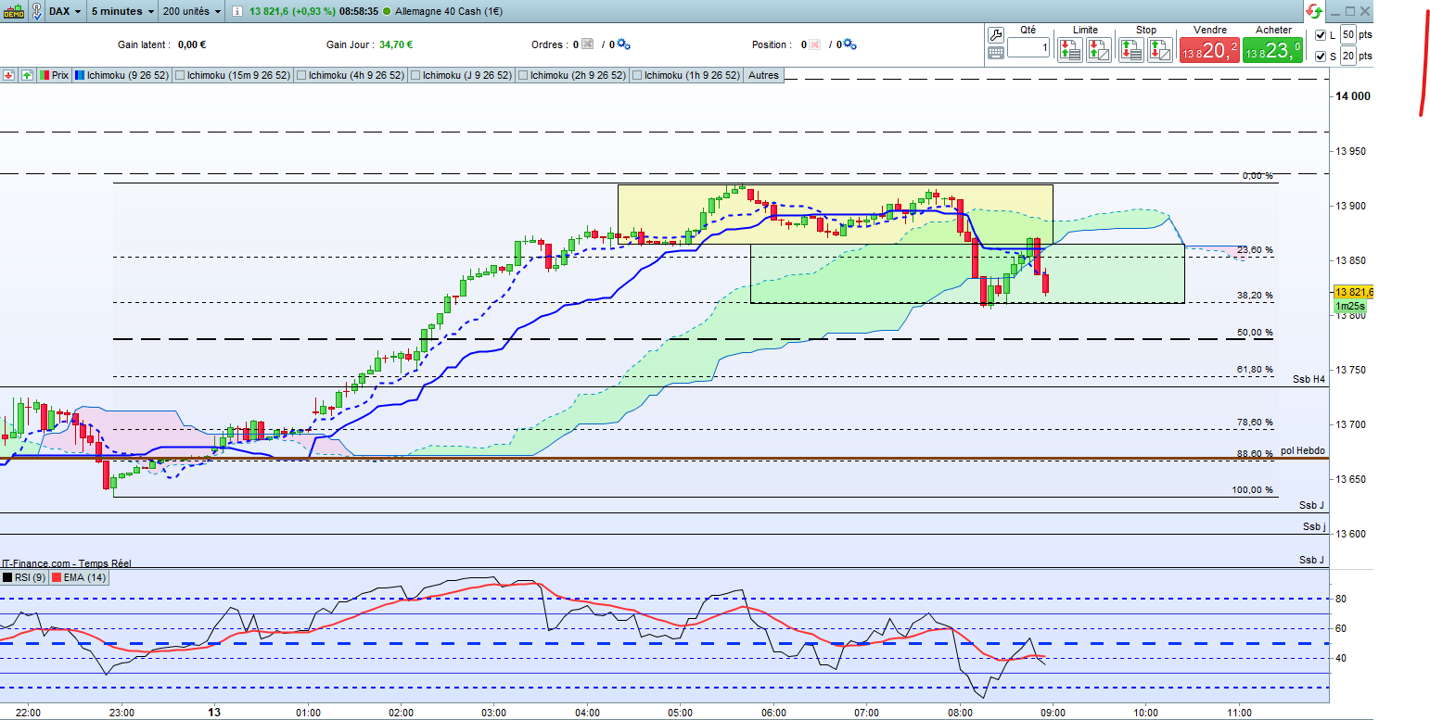Viewport: 1430px width, 720px height.
Task: Click the blue Ichimoku (9 26 52) color icon
Action: point(79,75)
